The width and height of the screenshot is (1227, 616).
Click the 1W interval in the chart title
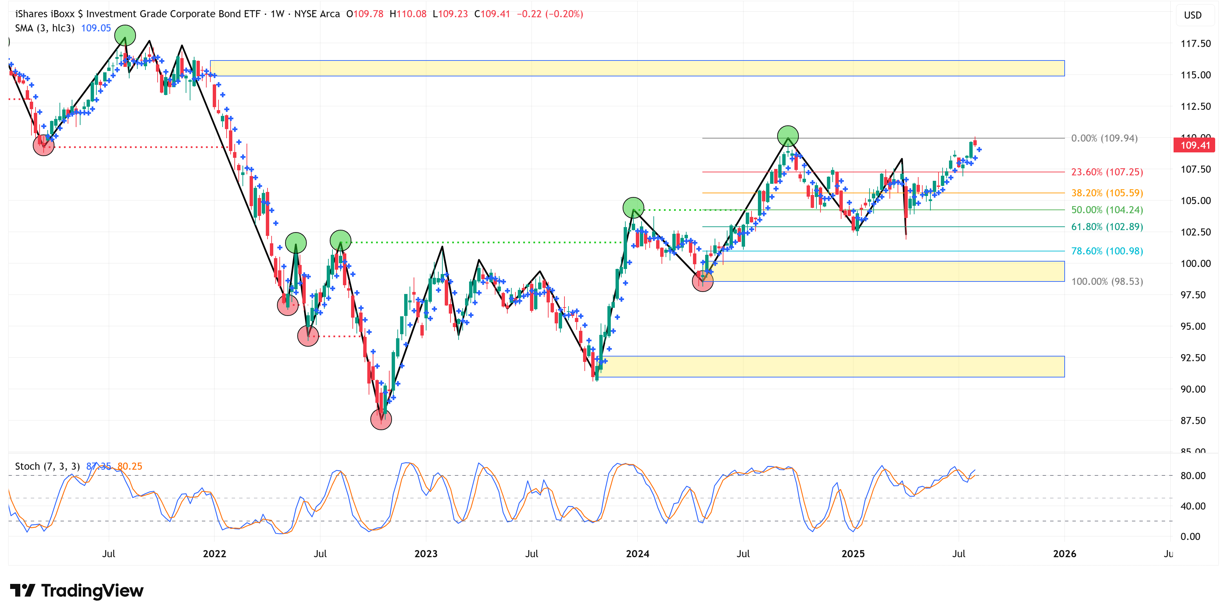pos(277,14)
